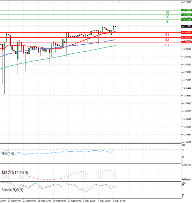Select the 42.03140 support price tag
The width and height of the screenshot is (192, 203).
pos(187,38)
